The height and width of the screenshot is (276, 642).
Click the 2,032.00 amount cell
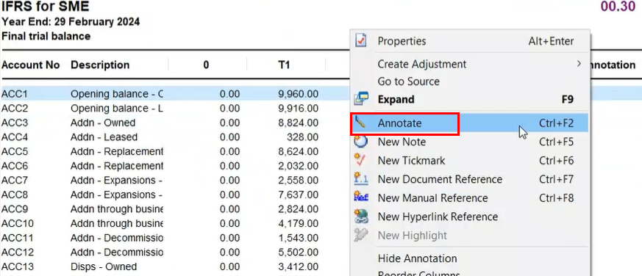[298, 166]
